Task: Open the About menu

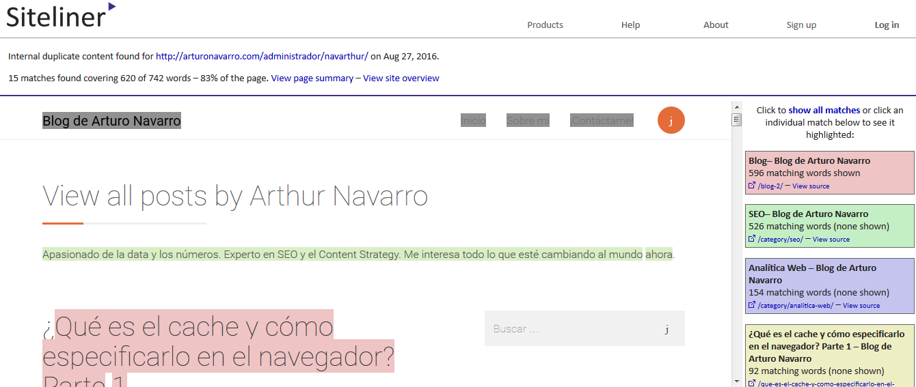Action: pos(716,25)
